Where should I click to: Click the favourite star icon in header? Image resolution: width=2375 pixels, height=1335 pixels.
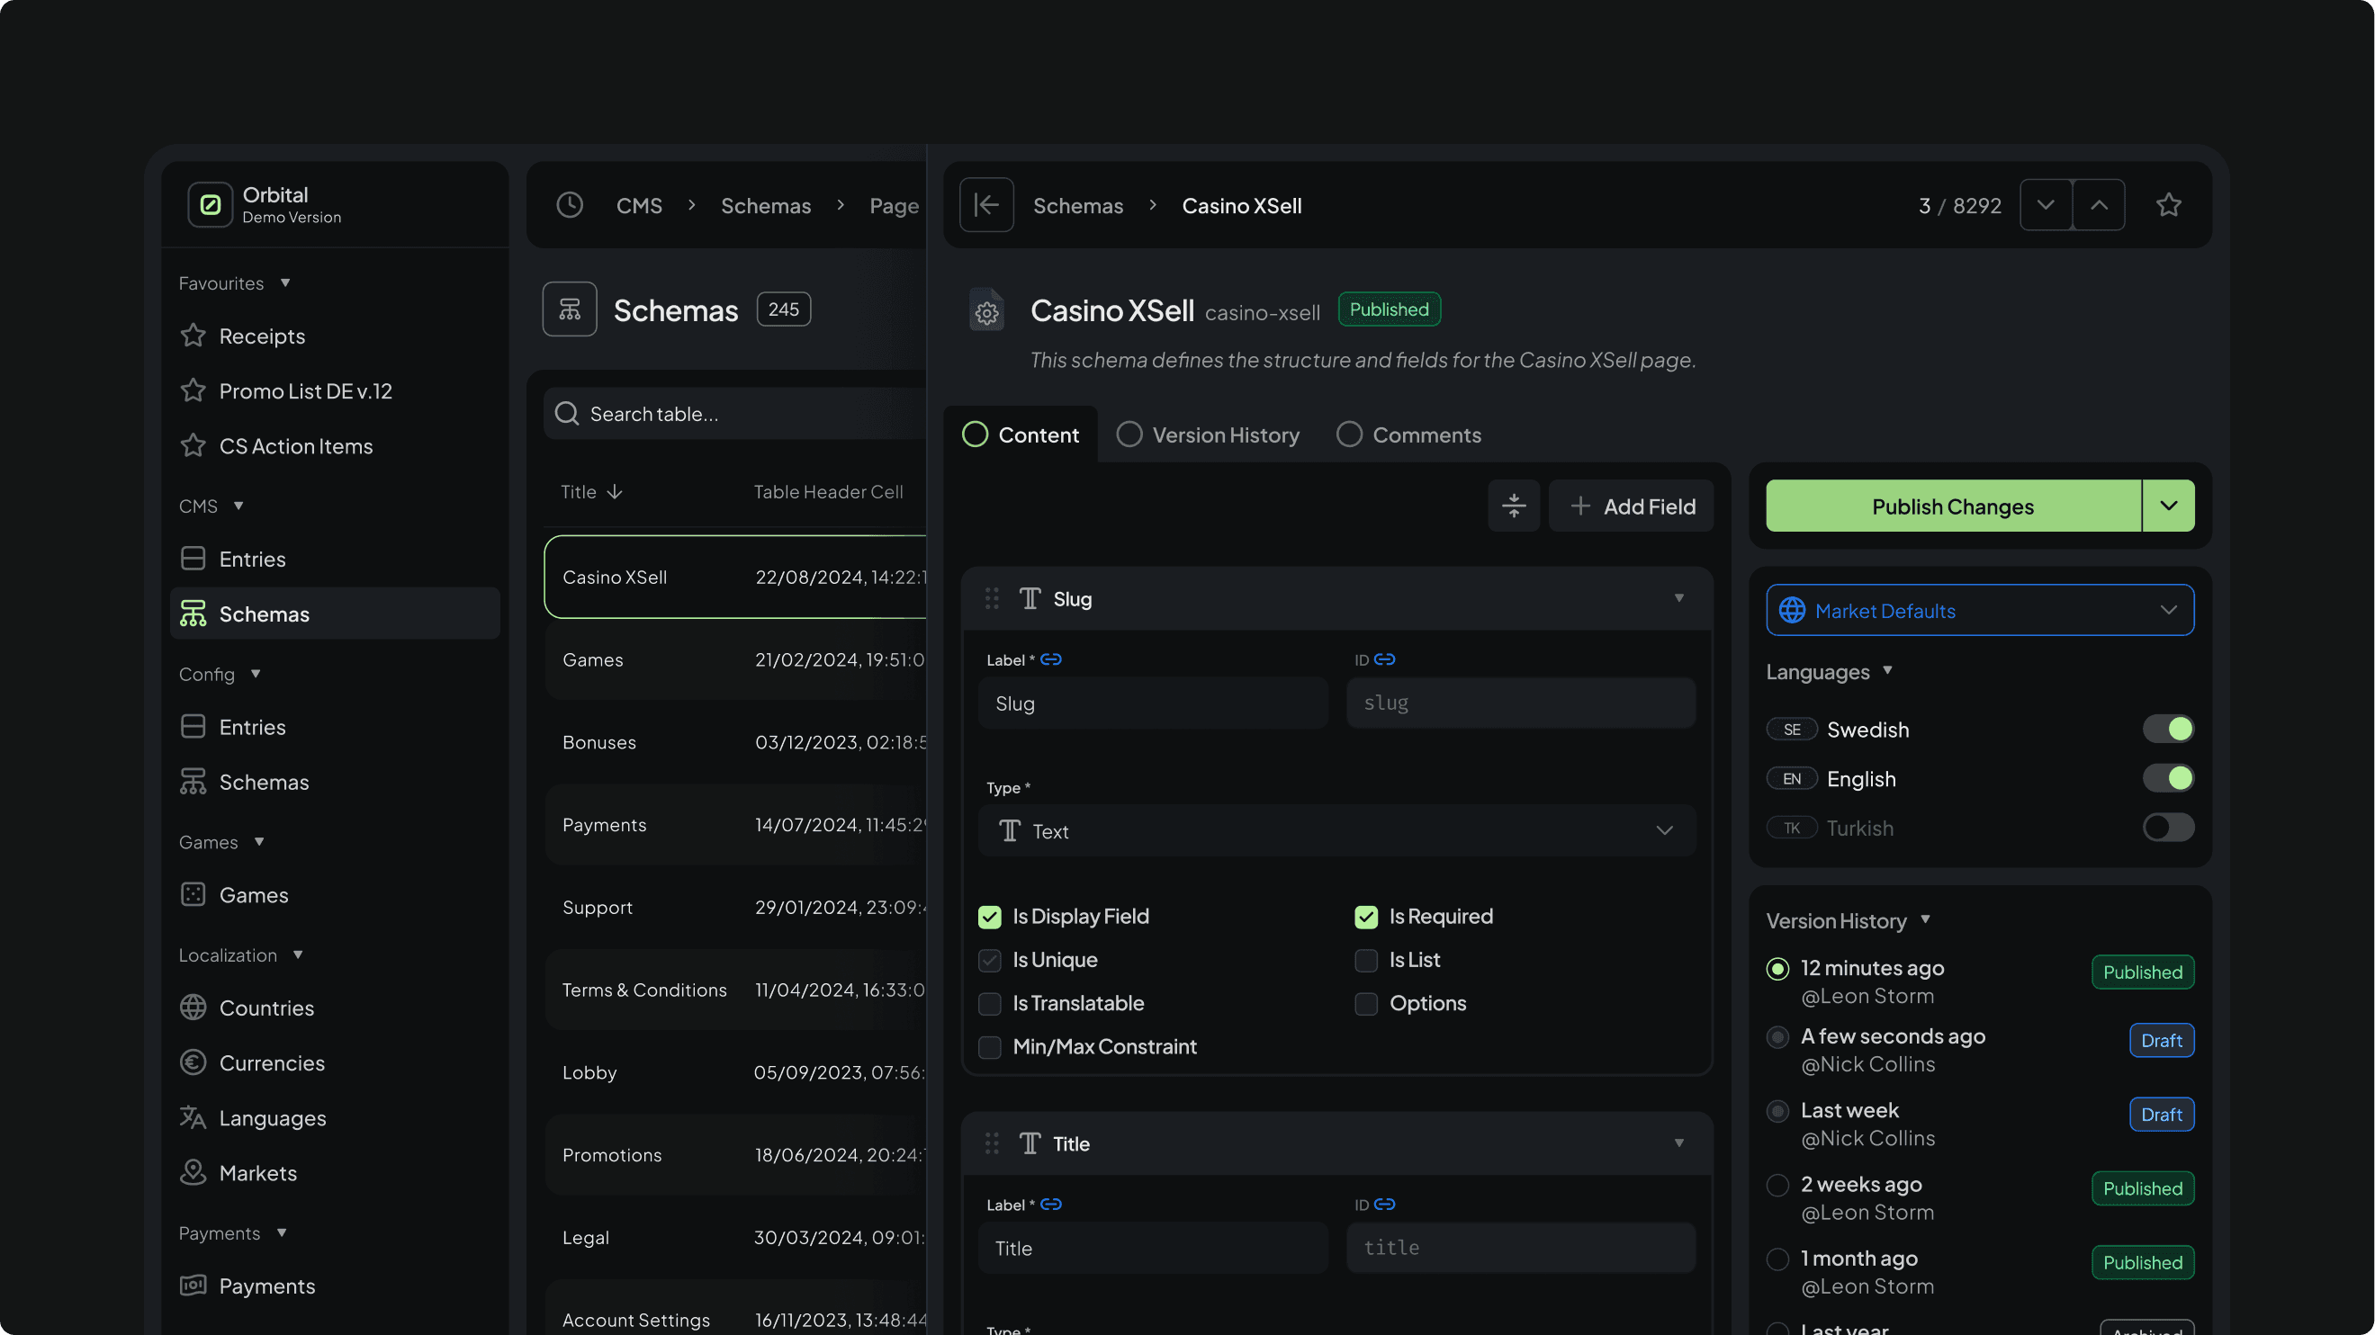click(x=2169, y=204)
